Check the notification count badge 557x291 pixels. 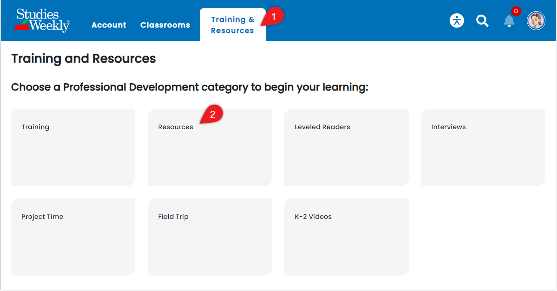pyautogui.click(x=515, y=11)
